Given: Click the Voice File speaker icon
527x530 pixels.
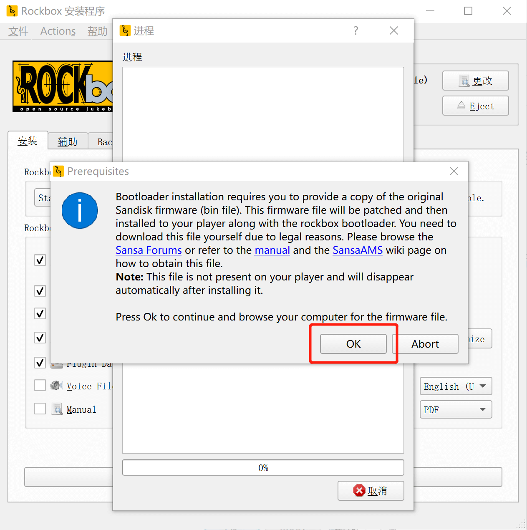Looking at the screenshot, I should coord(56,386).
